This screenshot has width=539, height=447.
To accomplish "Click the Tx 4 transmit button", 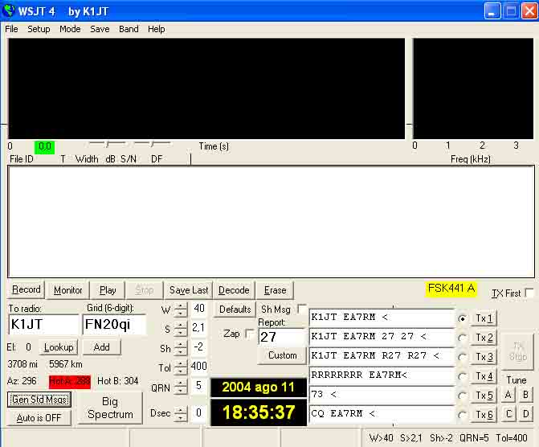I will (x=484, y=376).
